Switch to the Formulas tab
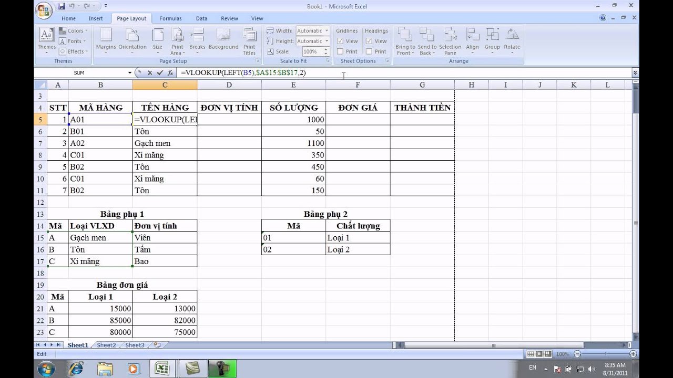Image resolution: width=673 pixels, height=378 pixels. pyautogui.click(x=170, y=18)
